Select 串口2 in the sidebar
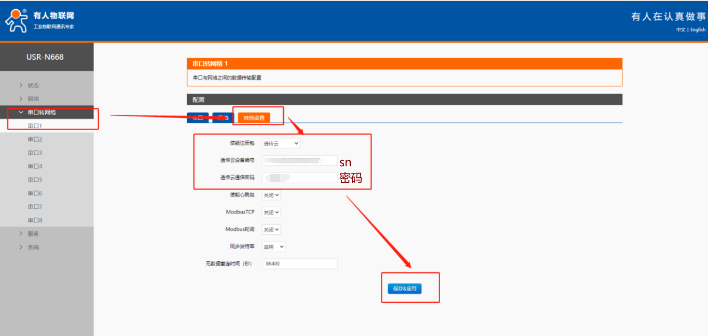This screenshot has height=336, width=708. pos(35,139)
